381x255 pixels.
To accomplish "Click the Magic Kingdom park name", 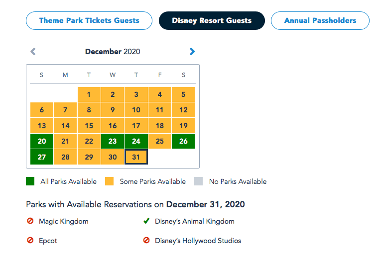I will [x=63, y=221].
